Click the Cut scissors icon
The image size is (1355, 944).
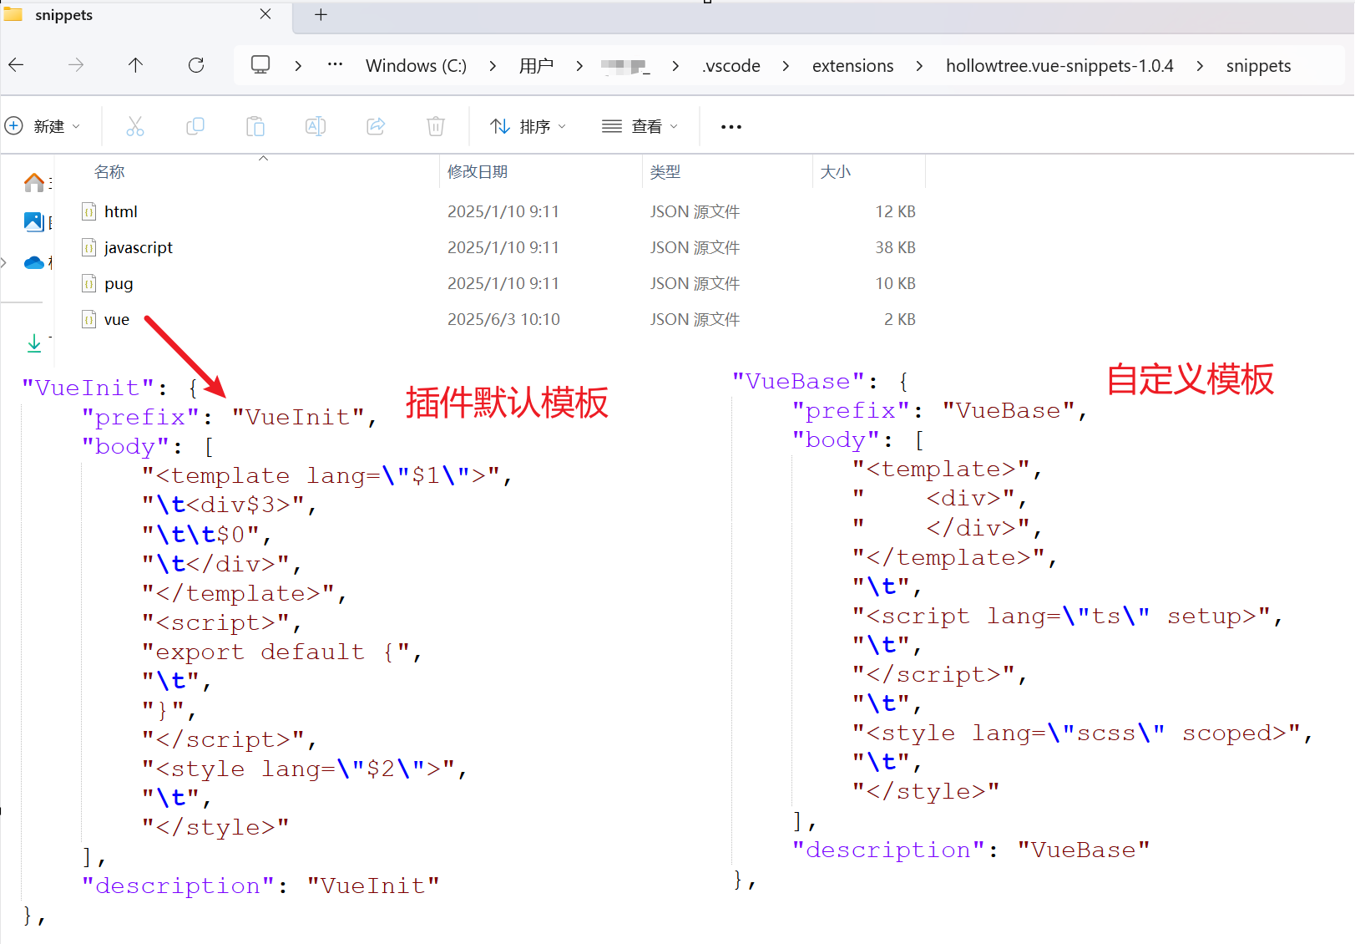[135, 126]
